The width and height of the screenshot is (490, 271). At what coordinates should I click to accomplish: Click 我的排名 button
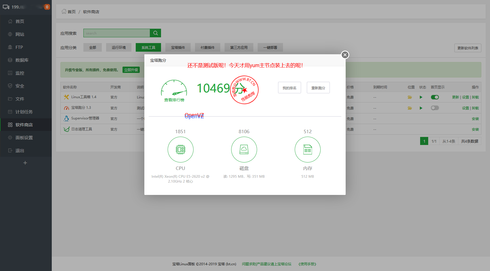coord(290,88)
